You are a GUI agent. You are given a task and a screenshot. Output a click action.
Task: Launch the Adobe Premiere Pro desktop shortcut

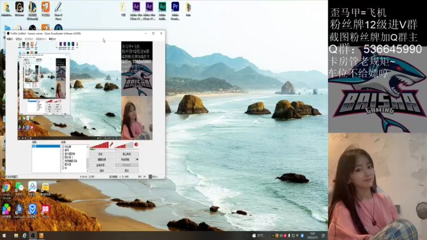175,10
